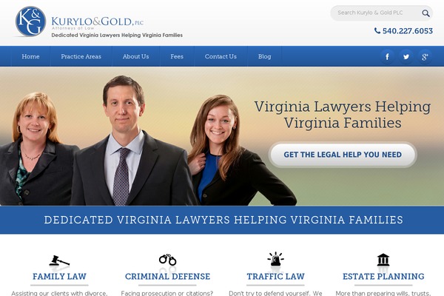Open the Practice Areas menu
This screenshot has width=444, height=296.
coord(81,56)
